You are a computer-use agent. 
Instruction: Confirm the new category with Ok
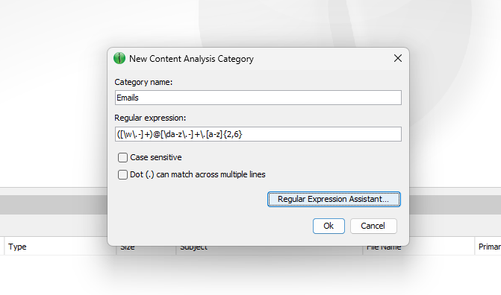(329, 226)
